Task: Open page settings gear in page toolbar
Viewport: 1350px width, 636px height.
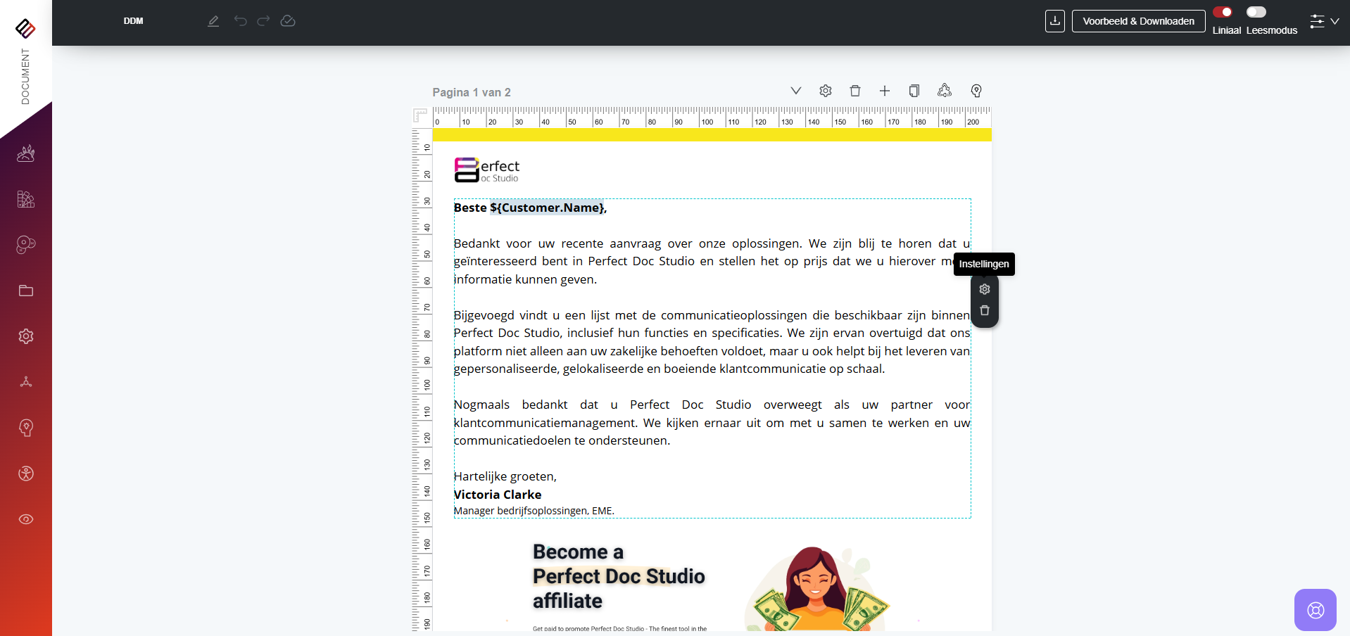Action: click(826, 91)
